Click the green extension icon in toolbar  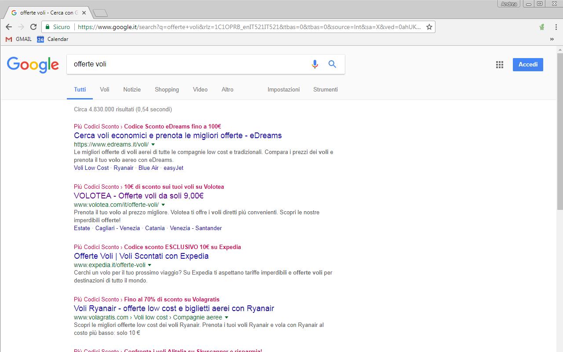(542, 27)
